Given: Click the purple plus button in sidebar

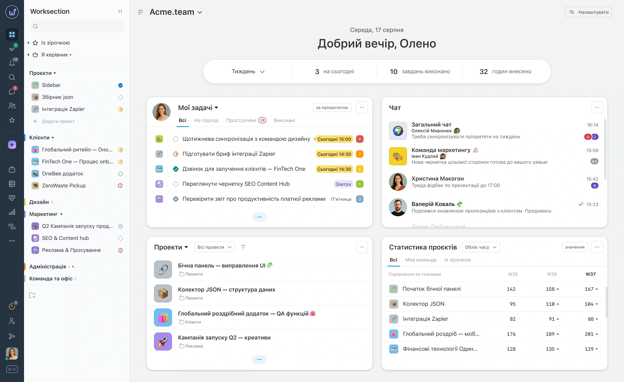Looking at the screenshot, I should point(12,145).
